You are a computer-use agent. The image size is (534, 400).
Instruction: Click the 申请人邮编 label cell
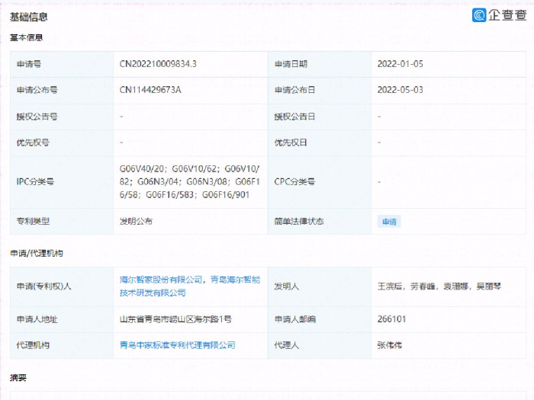(x=320, y=319)
